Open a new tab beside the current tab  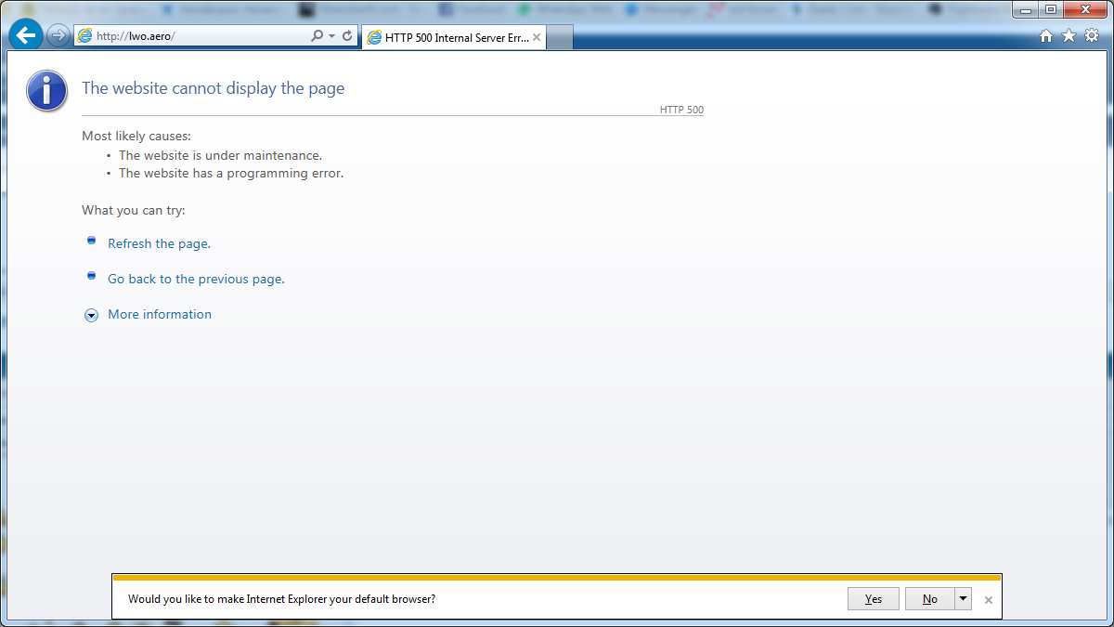coord(560,38)
